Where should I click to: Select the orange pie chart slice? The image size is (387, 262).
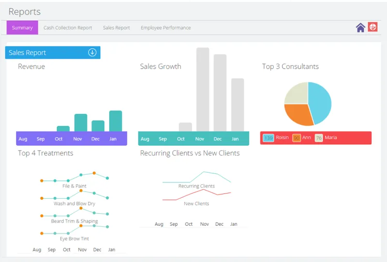tap(298, 114)
